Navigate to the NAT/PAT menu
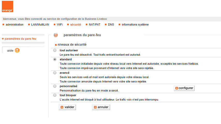Image resolution: width=221 pixels, height=124 pixels. click(x=94, y=25)
